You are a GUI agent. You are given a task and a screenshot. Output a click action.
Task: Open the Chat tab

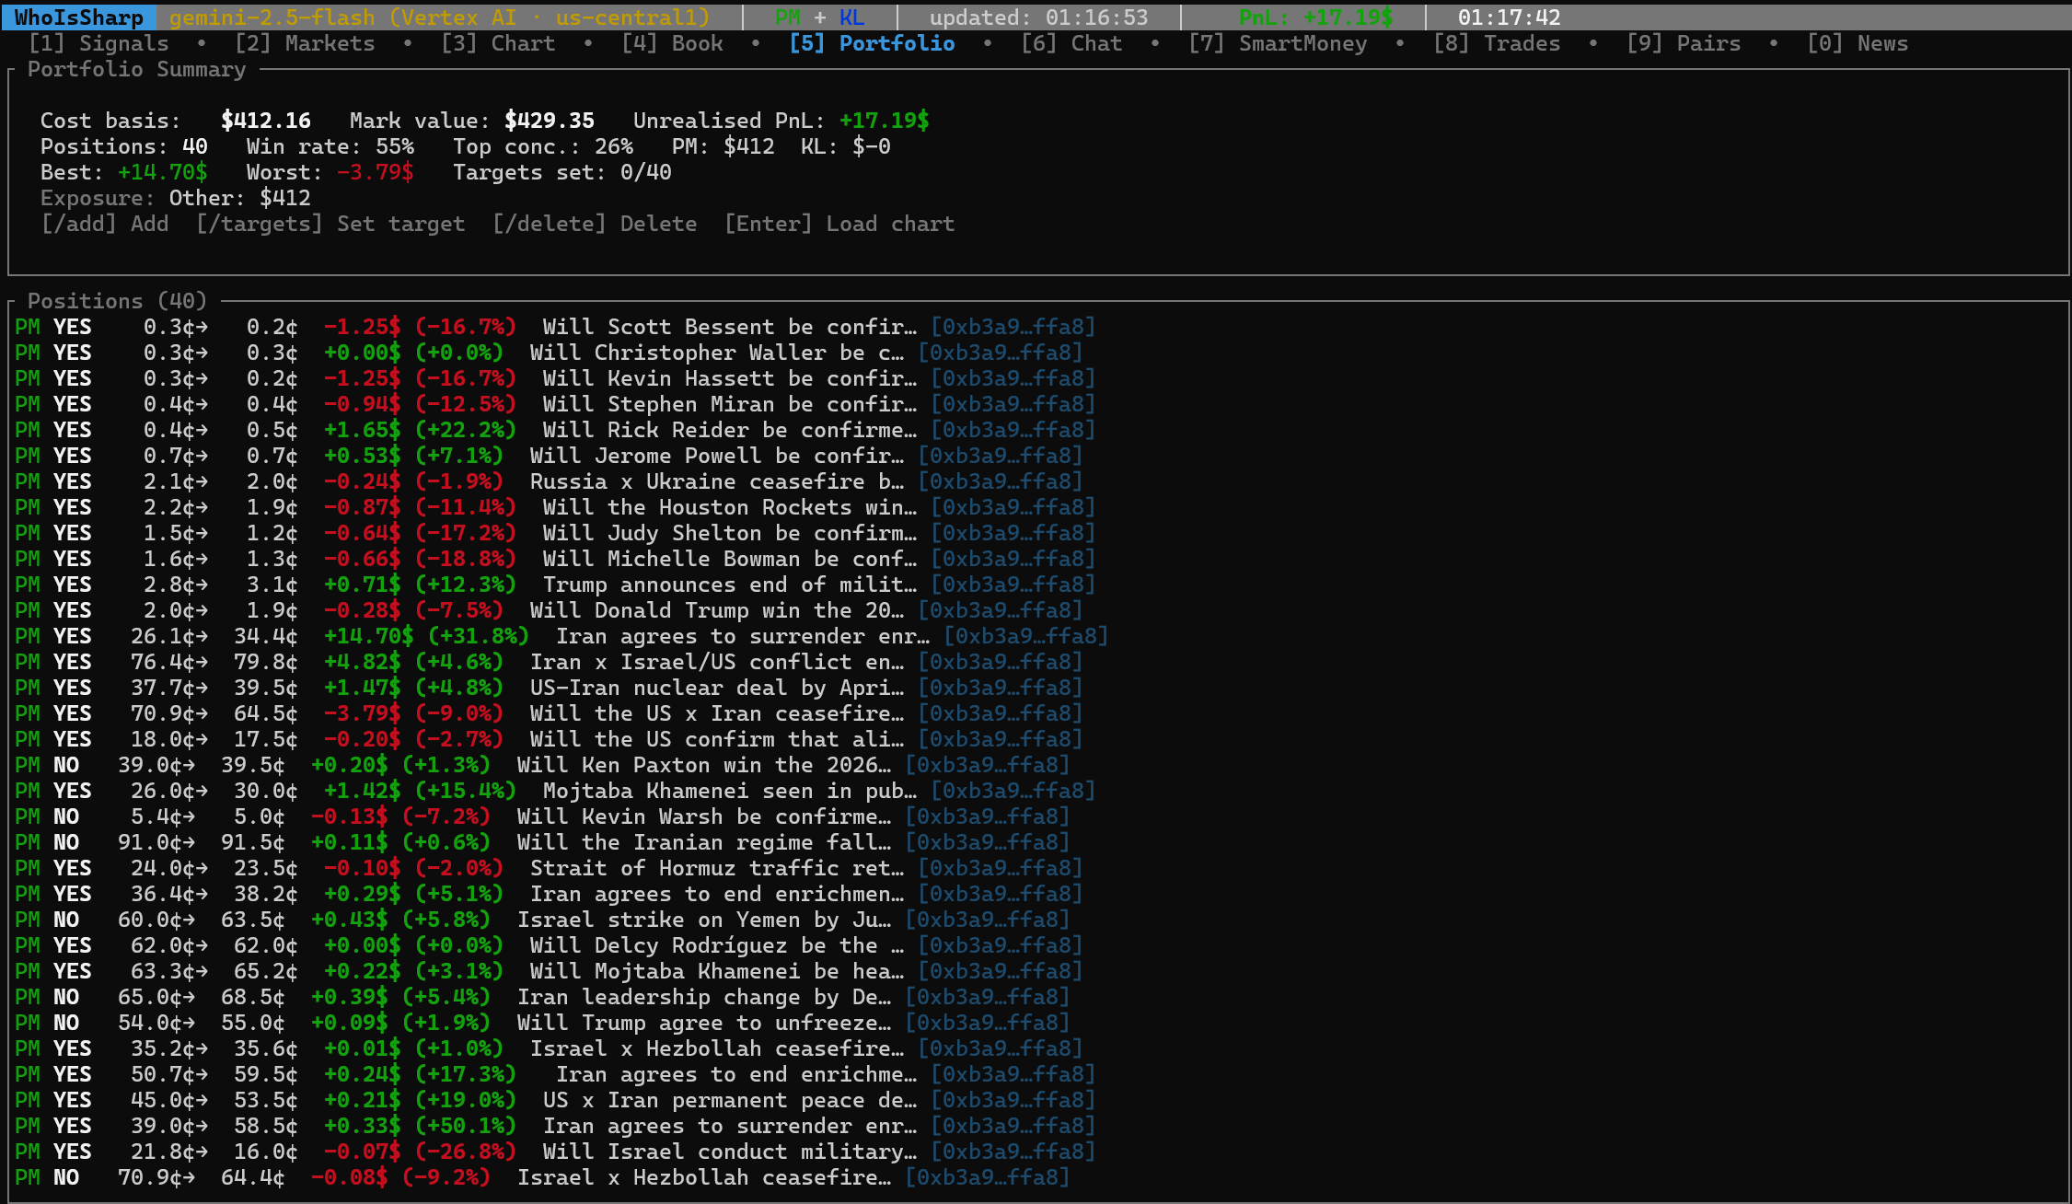coord(1071,43)
